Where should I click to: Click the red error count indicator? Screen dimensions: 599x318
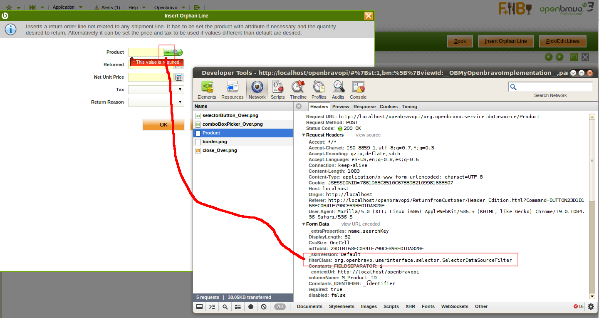(579, 307)
